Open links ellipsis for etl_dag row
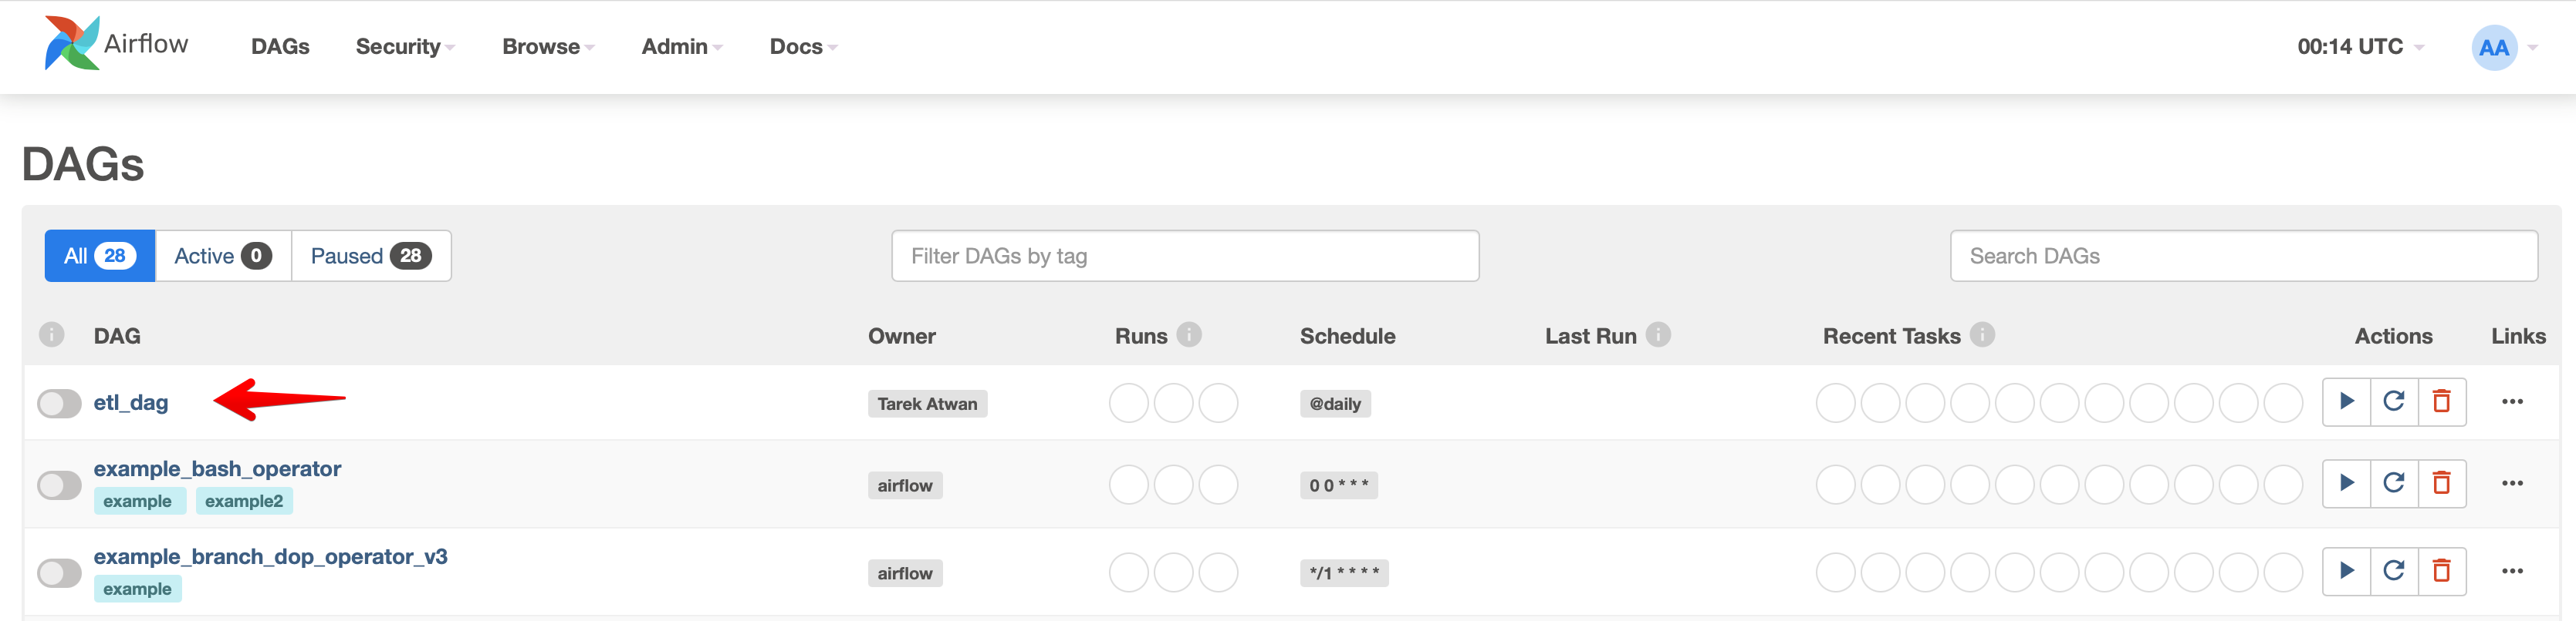Image resolution: width=2576 pixels, height=621 pixels. (2512, 401)
